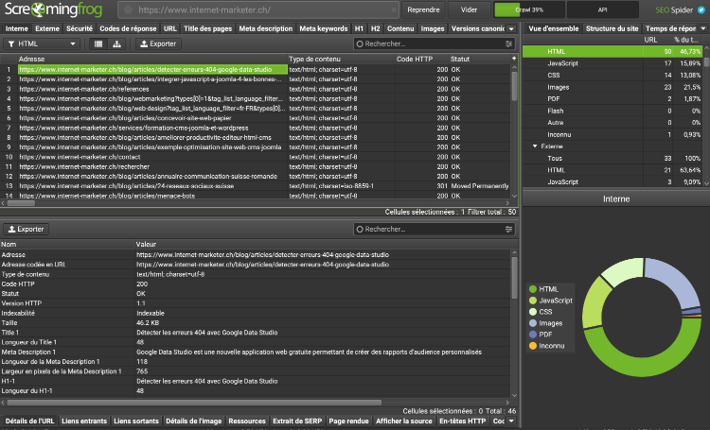Screen dimensions: 710x430
Task: Click the Taille value 46.2 KB
Action: click(148, 323)
